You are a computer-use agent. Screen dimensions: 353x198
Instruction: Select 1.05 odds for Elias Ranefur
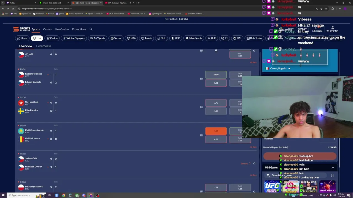coord(216,111)
